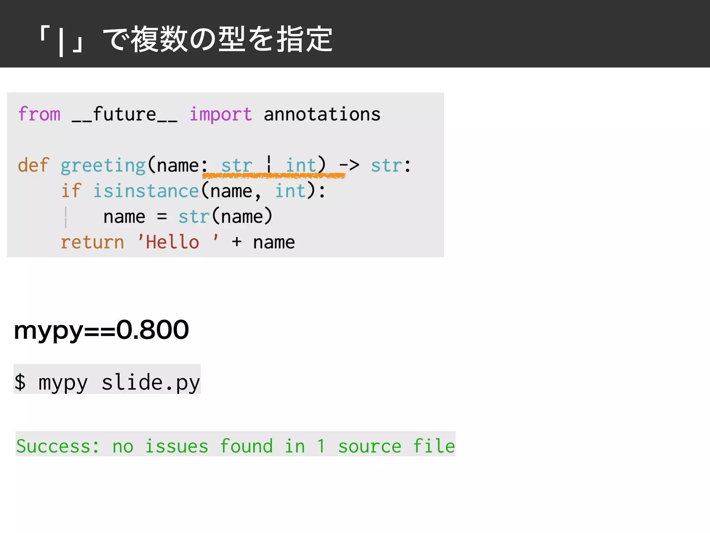Click the word 'annotations' in code
Viewport: 710px width, 533px height.
click(322, 114)
